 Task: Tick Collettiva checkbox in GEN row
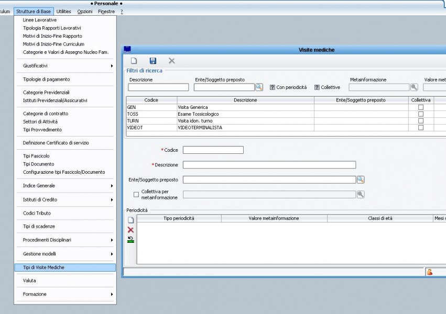[421, 107]
